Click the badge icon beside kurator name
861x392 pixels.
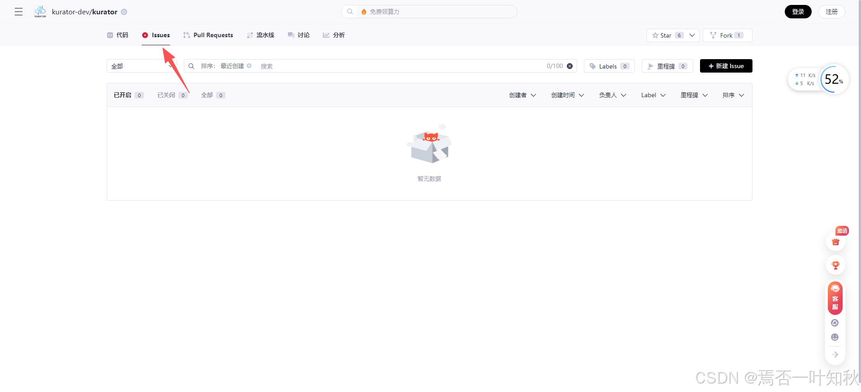coord(124,12)
